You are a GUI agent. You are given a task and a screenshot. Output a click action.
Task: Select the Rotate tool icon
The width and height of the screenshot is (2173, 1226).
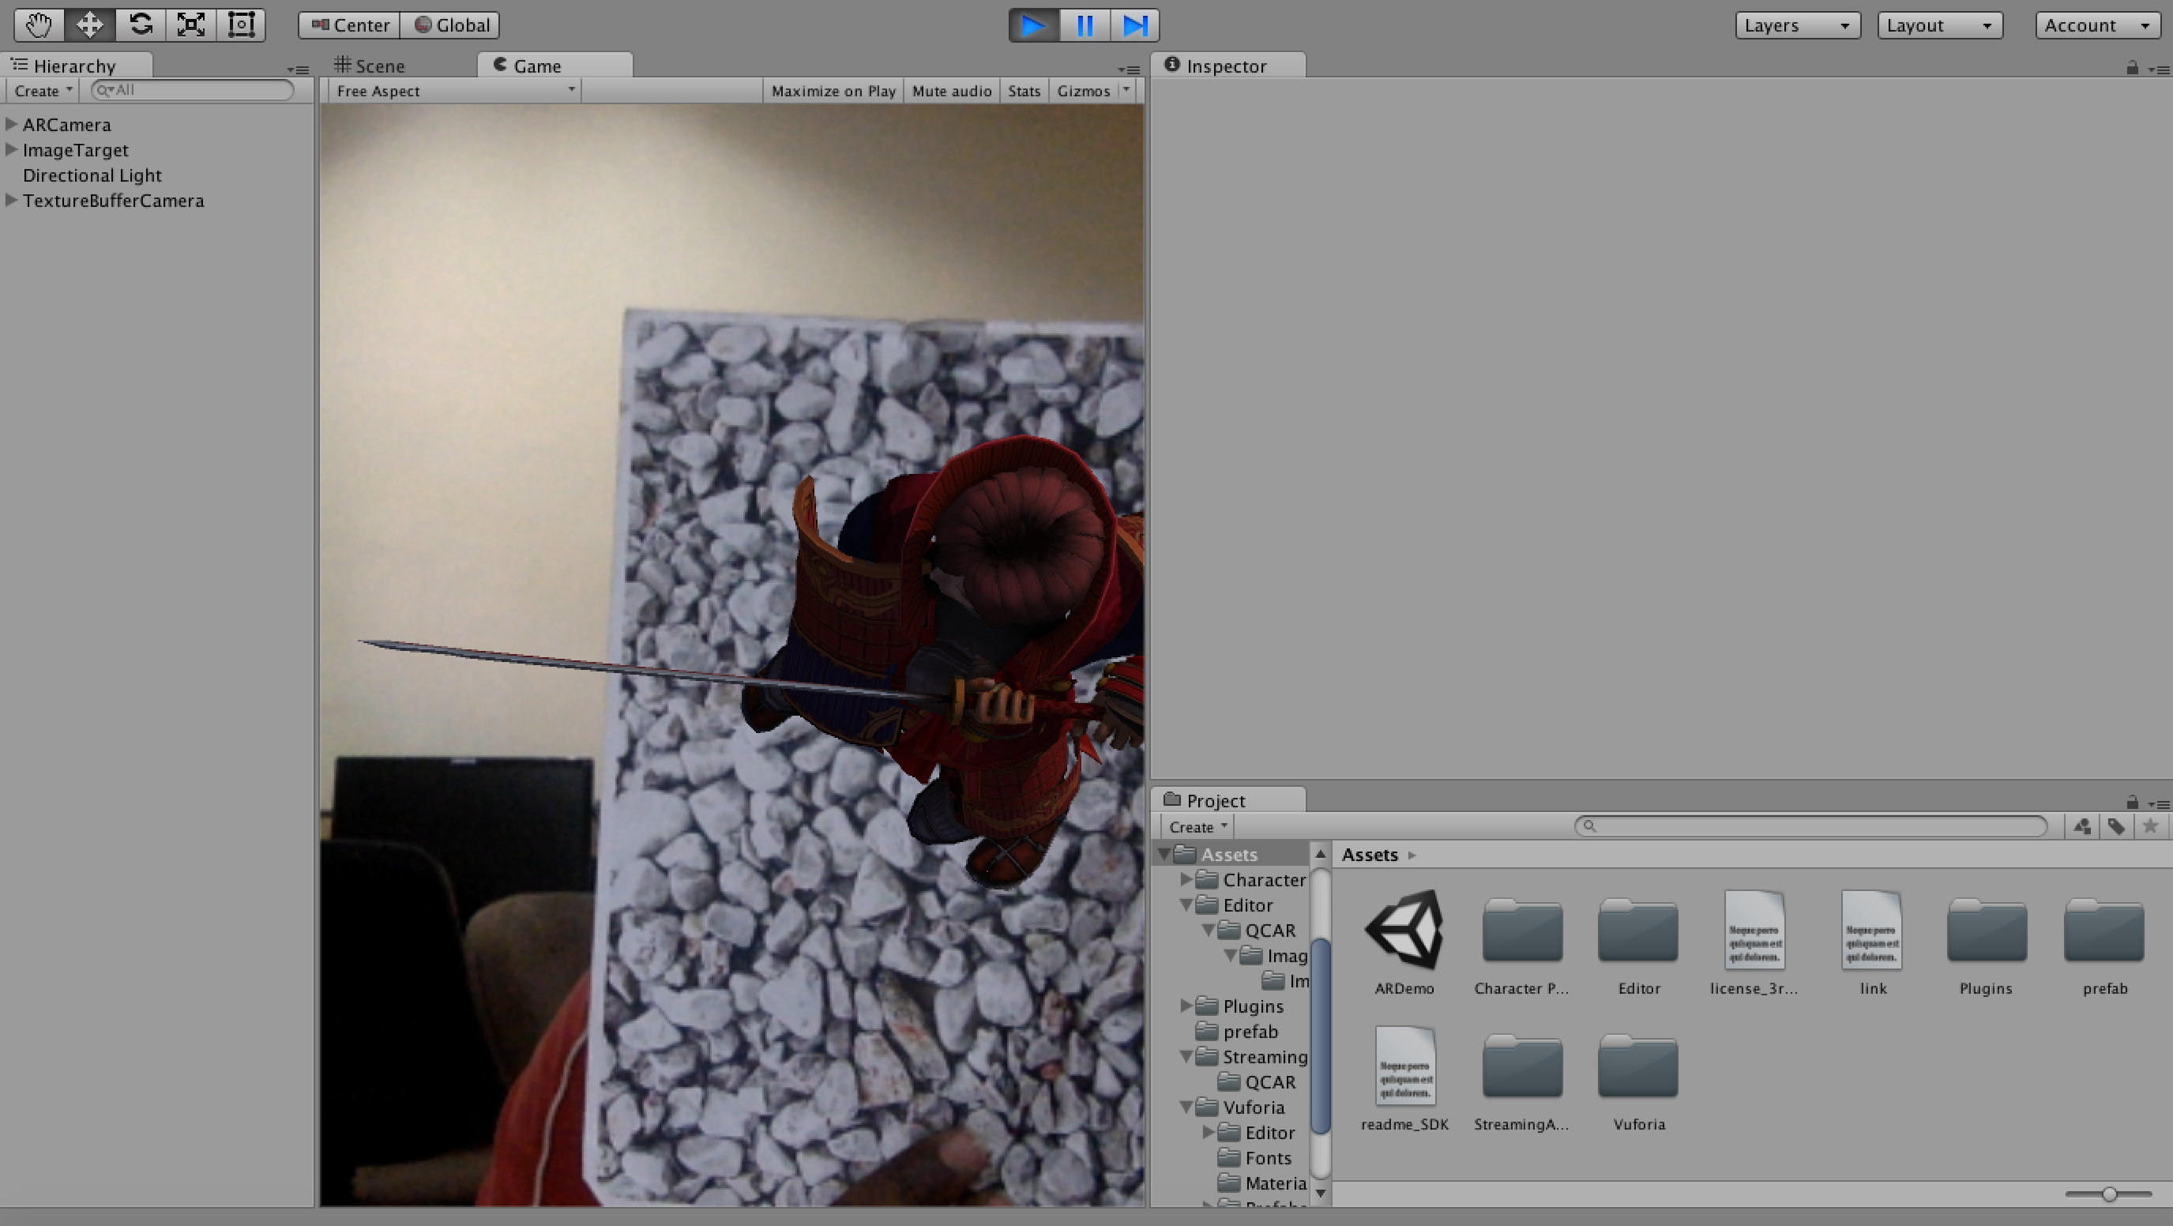[x=140, y=25]
